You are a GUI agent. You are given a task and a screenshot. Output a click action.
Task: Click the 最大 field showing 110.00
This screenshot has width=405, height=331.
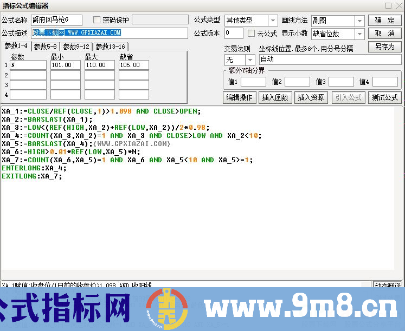(x=100, y=65)
